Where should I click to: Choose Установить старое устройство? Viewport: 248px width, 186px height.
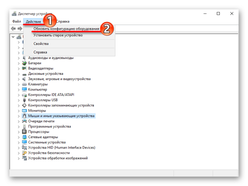pos(58,35)
